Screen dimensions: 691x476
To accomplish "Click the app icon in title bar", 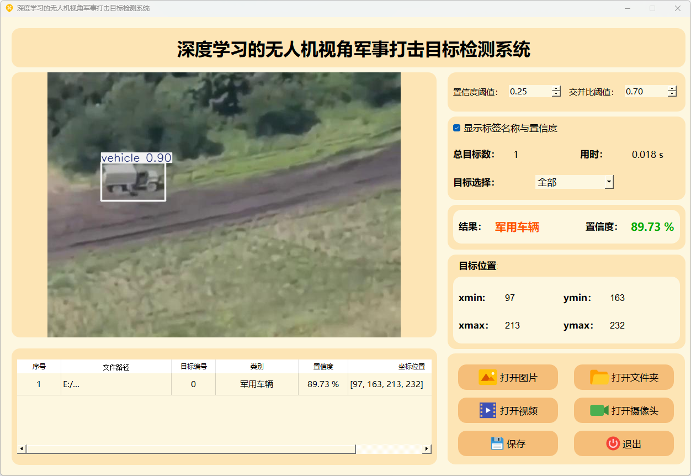I will click(x=9, y=8).
